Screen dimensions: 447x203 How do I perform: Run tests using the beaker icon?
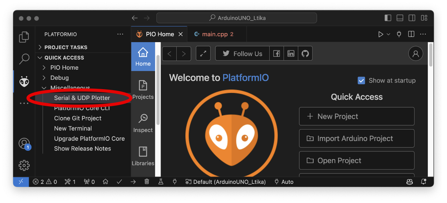click(161, 181)
